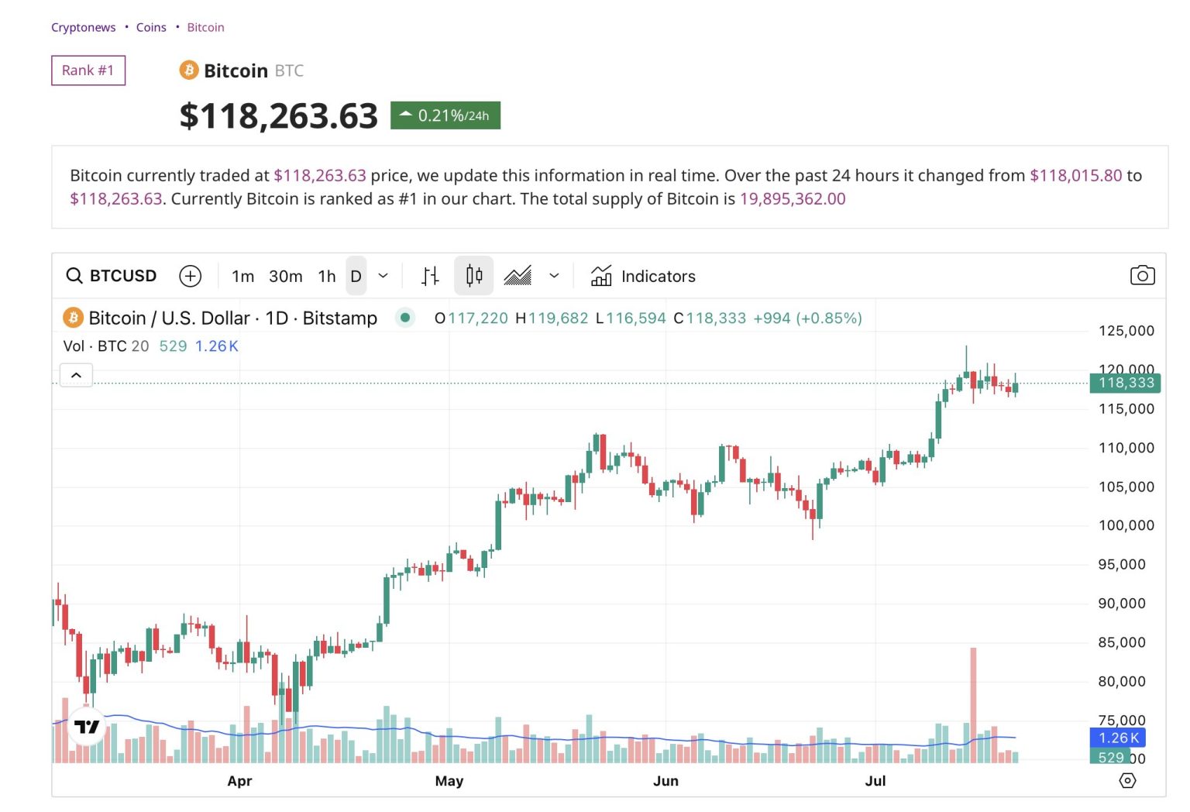The width and height of the screenshot is (1190, 812).
Task: Click the TradingView watermark logo
Action: (x=88, y=727)
